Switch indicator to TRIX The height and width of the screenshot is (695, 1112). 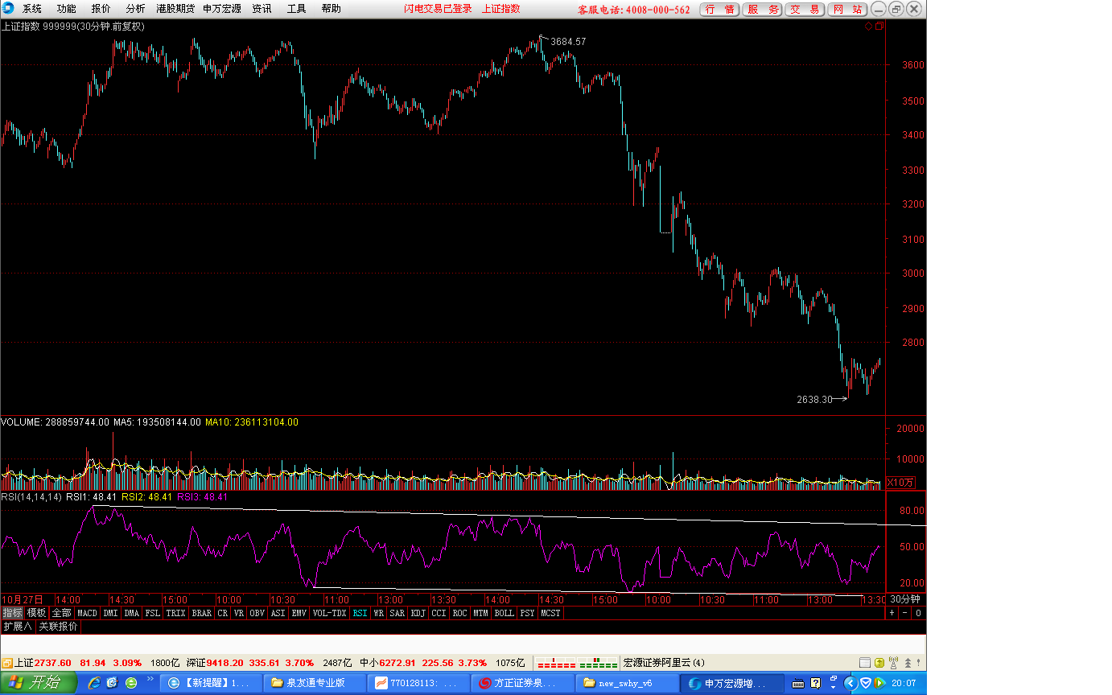coord(175,613)
